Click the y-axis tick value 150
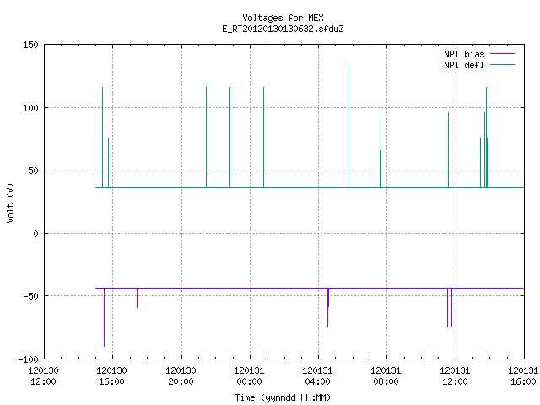Viewport: 540px width, 405px height. 30,45
